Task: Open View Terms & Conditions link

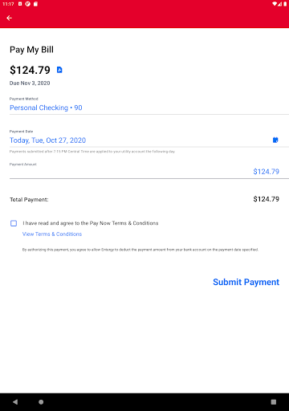Action: click(52, 234)
